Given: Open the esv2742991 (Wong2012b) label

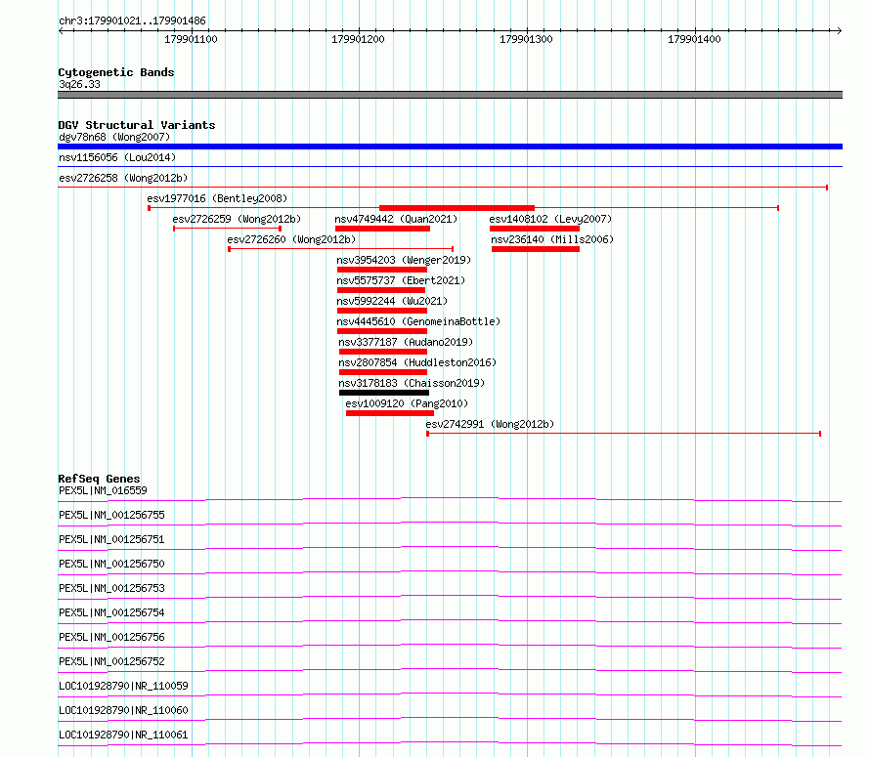Looking at the screenshot, I should coord(490,424).
